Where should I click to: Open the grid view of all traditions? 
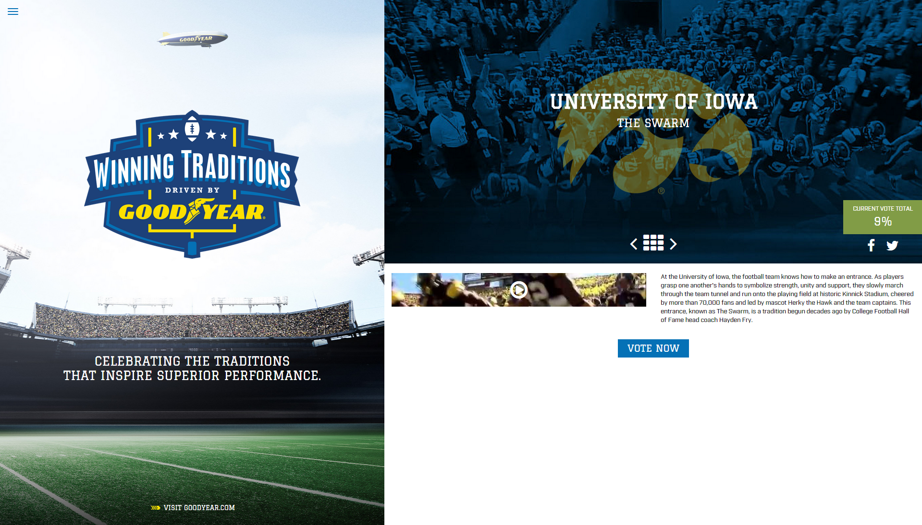[653, 243]
